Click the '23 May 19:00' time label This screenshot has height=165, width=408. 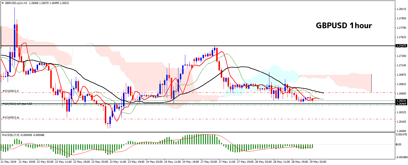[x=136, y=162]
